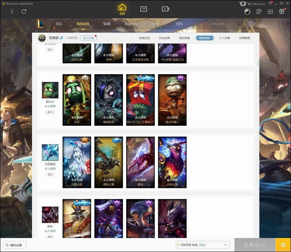The height and width of the screenshot is (252, 291).
Task: Open the download manager icon
Action: [x=270, y=12]
